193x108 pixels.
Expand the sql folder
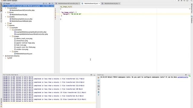point(5,23)
